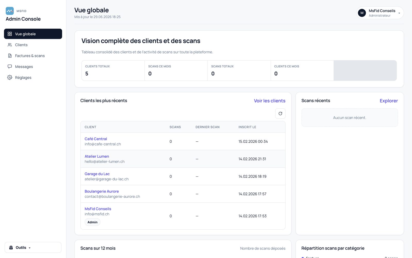The height and width of the screenshot is (258, 412).
Task: Click email atelier@garage-du-lac.ch
Action: [x=107, y=179]
